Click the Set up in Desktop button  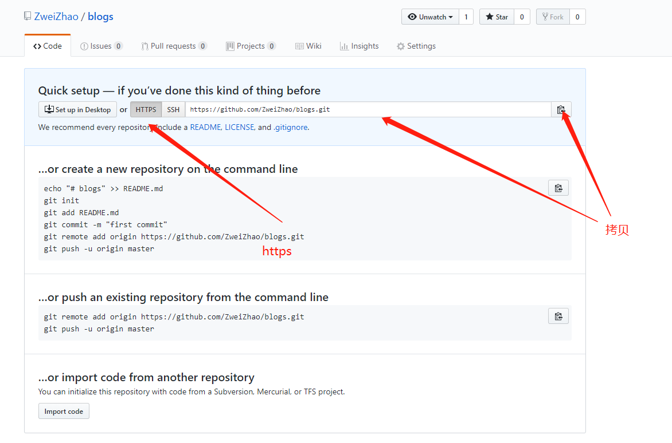pyautogui.click(x=77, y=109)
